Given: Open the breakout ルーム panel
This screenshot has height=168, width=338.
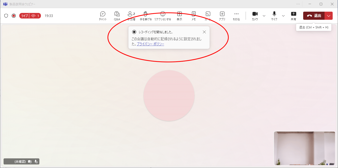Looking at the screenshot, I should 208,15.
